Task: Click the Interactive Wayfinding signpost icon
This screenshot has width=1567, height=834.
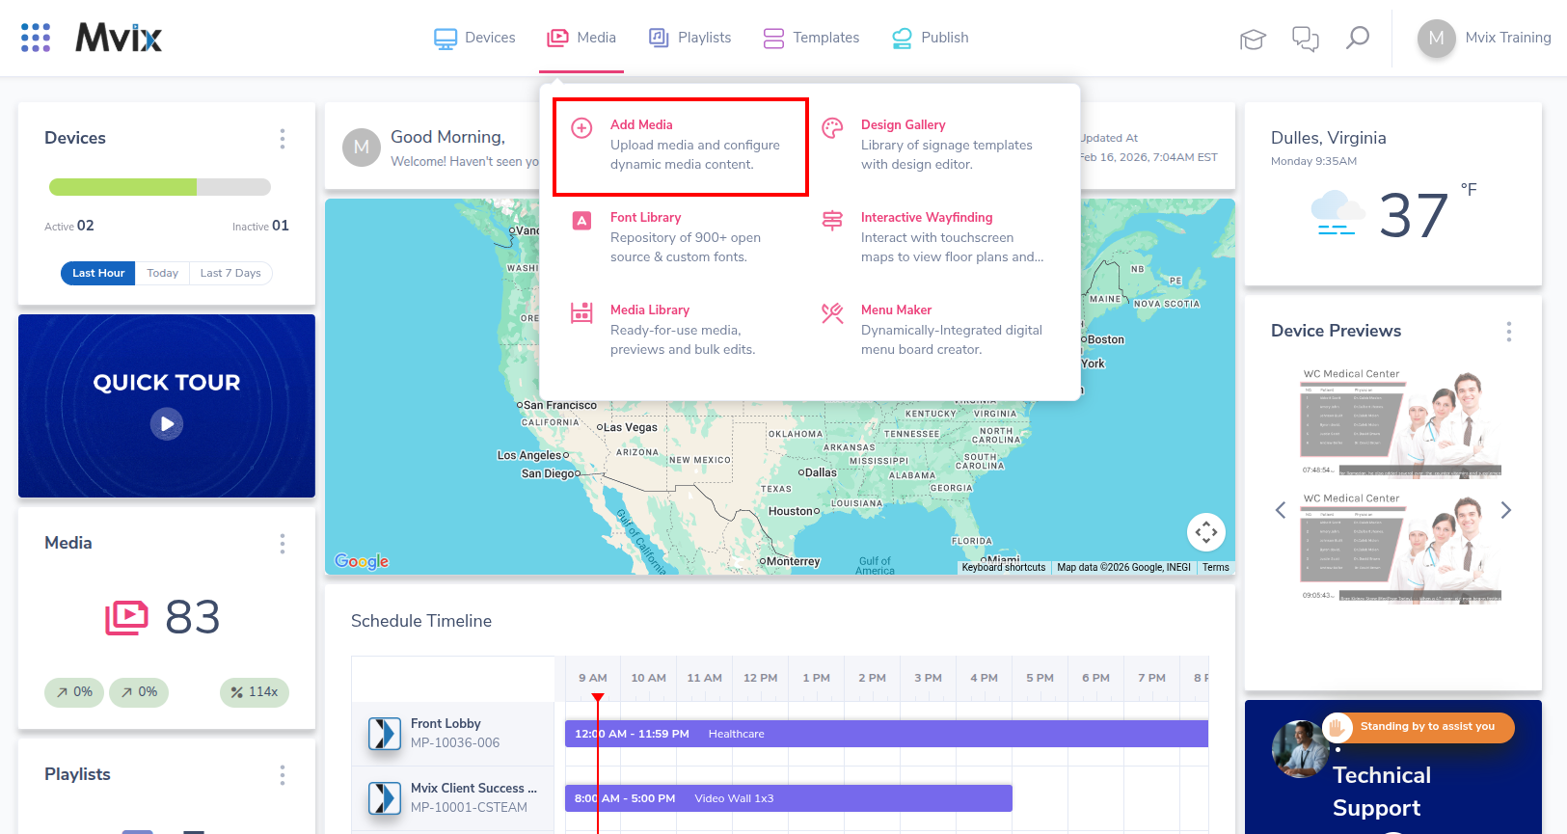Action: (x=832, y=221)
